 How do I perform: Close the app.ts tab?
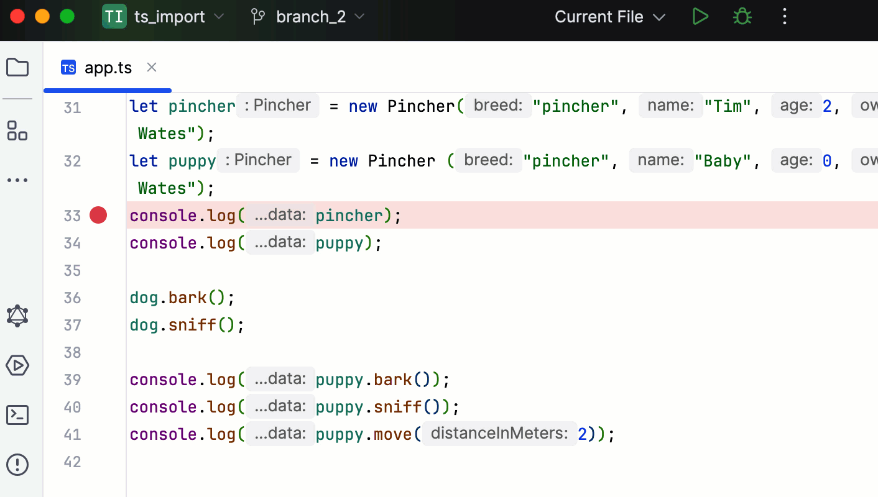pos(152,67)
